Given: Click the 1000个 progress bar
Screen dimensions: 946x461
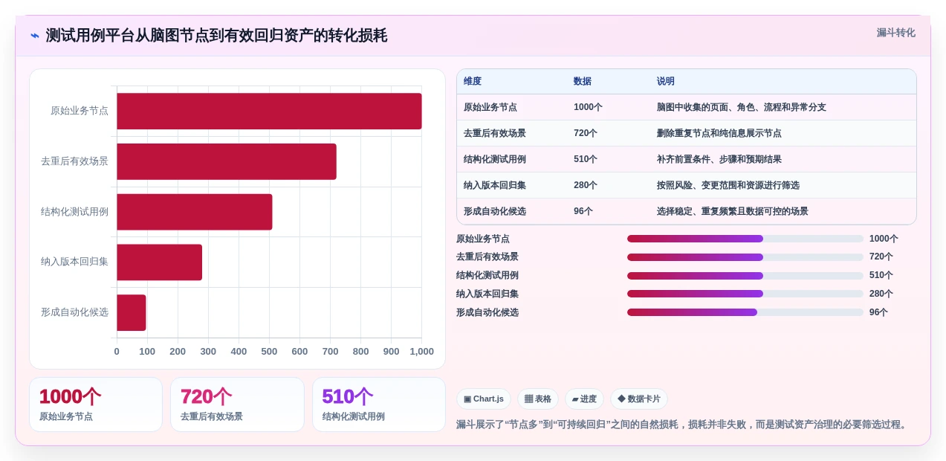Looking at the screenshot, I should click(745, 239).
